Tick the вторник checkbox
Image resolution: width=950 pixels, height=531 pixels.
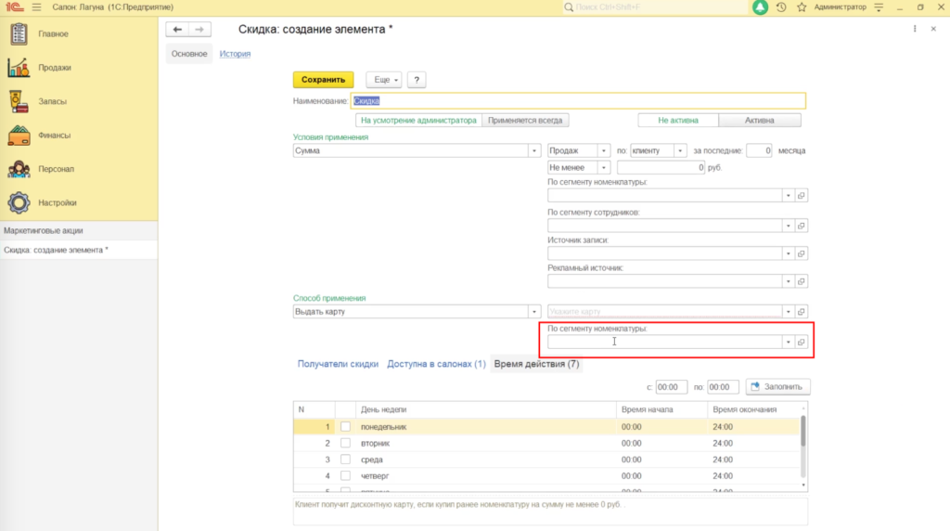345,443
